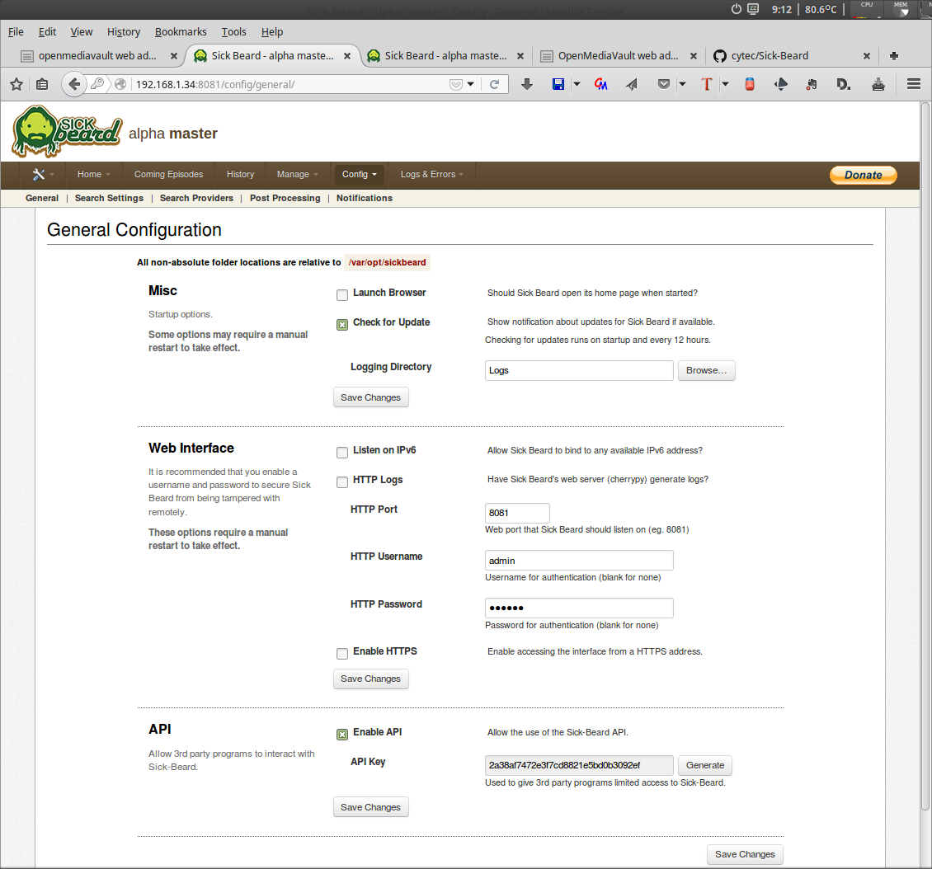Reload the current page
The height and width of the screenshot is (869, 932).
click(x=495, y=84)
